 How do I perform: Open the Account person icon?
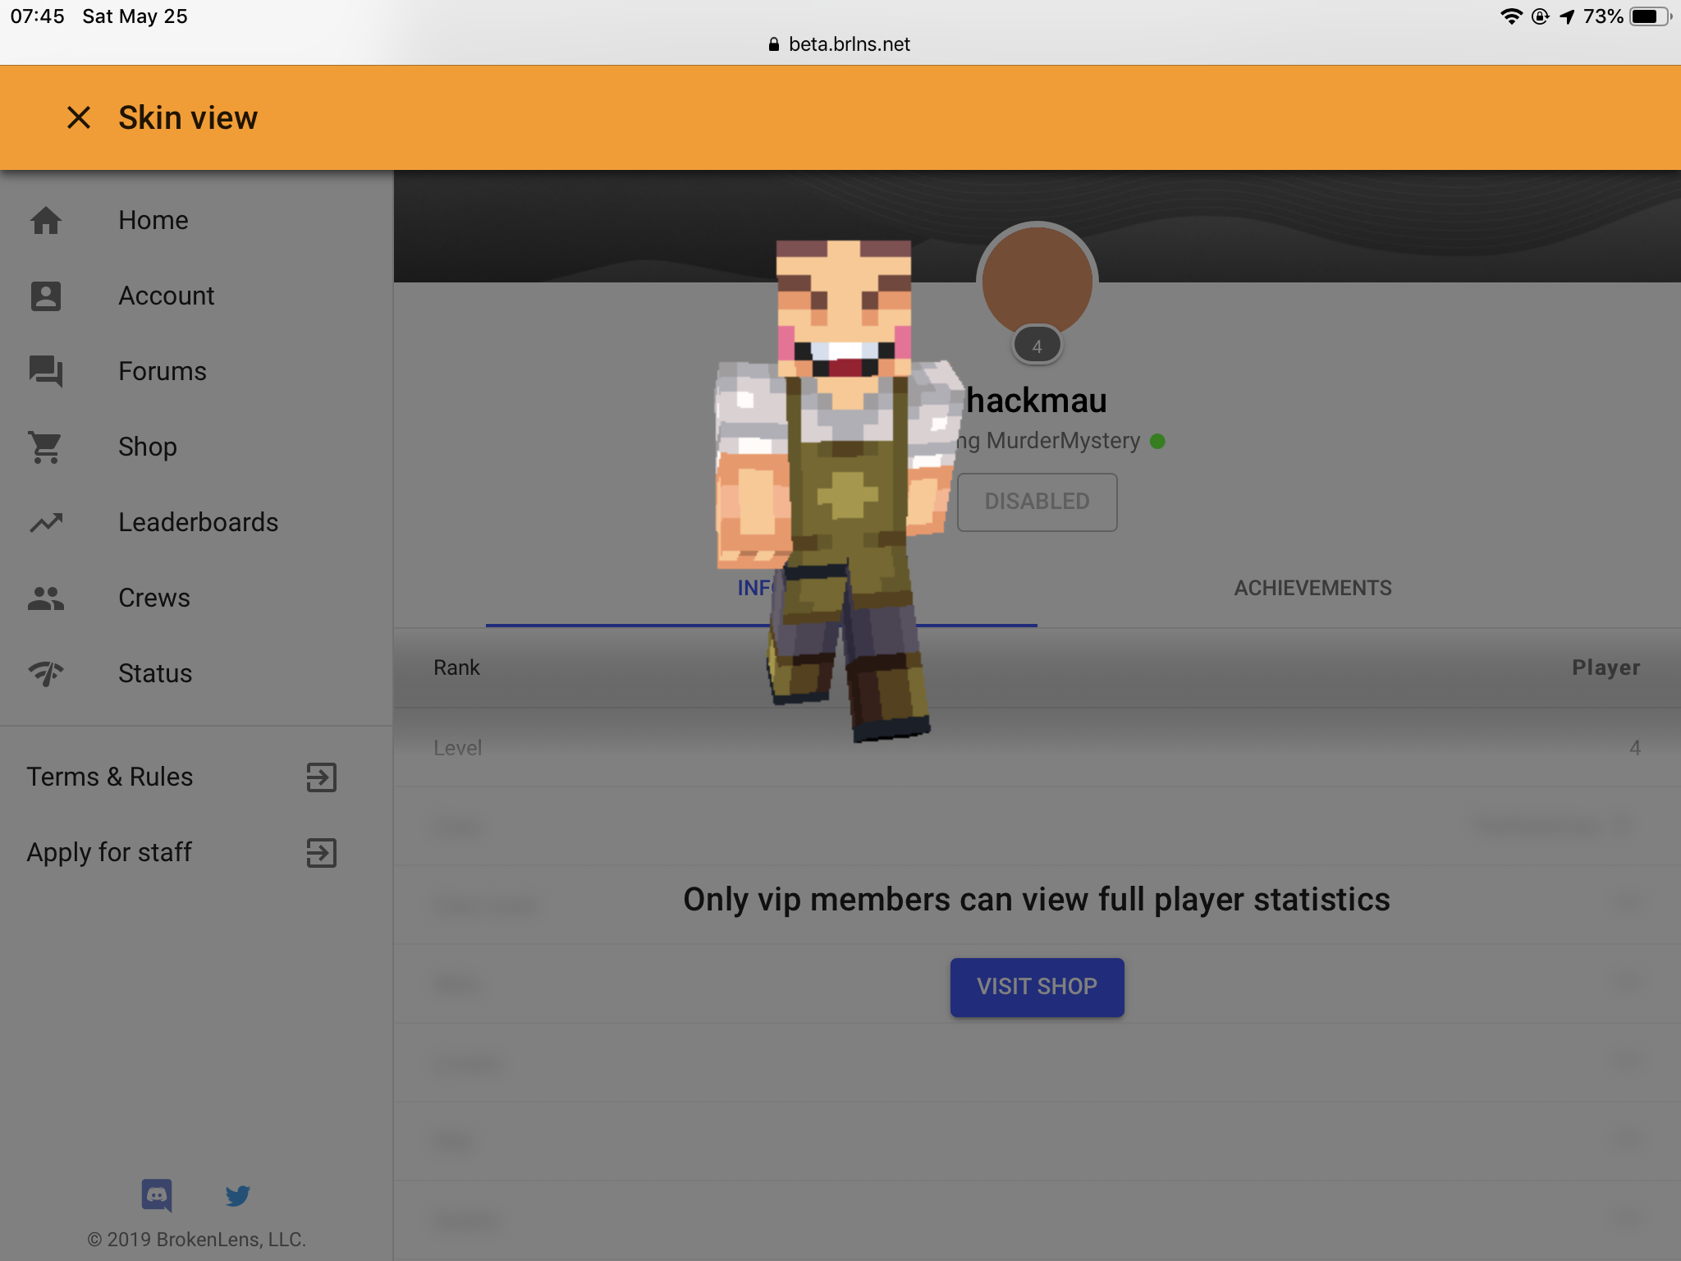tap(46, 296)
